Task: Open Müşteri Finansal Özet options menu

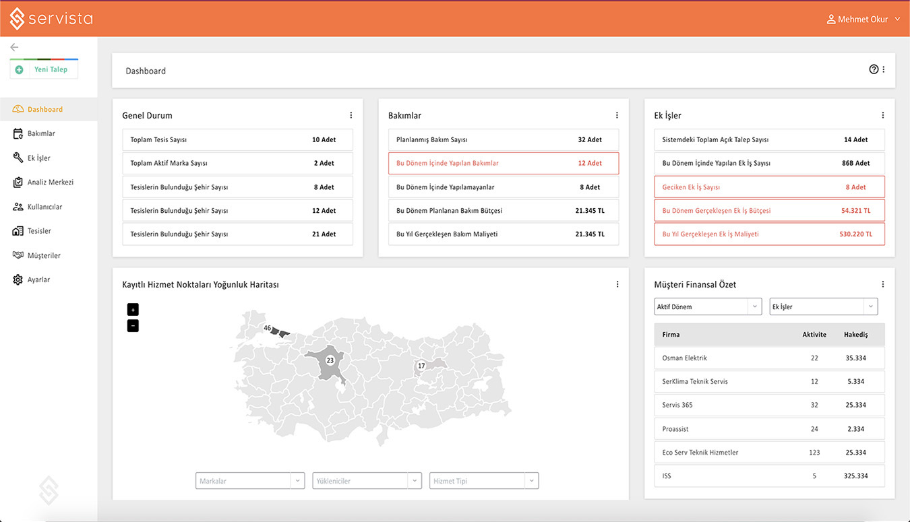Action: point(882,284)
